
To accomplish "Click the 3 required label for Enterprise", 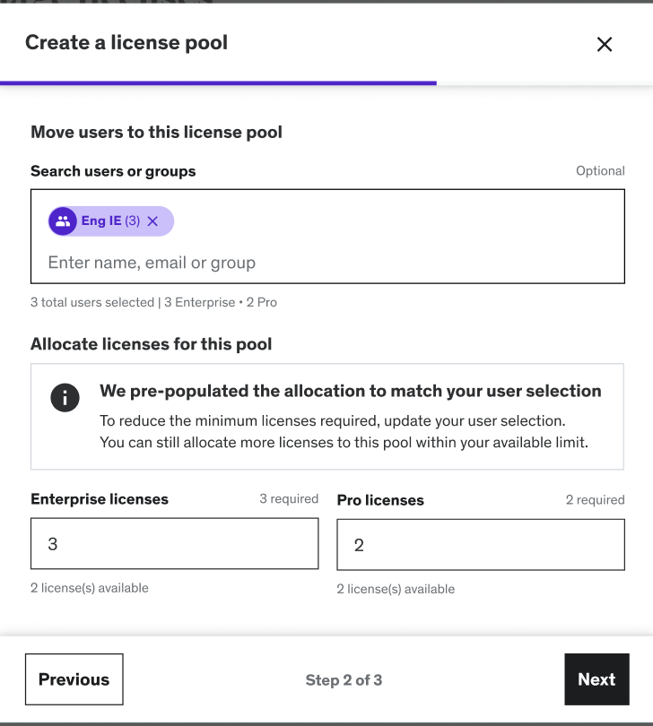I will 289,498.
